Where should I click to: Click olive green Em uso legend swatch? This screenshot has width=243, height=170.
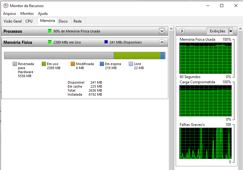pyautogui.click(x=44, y=64)
